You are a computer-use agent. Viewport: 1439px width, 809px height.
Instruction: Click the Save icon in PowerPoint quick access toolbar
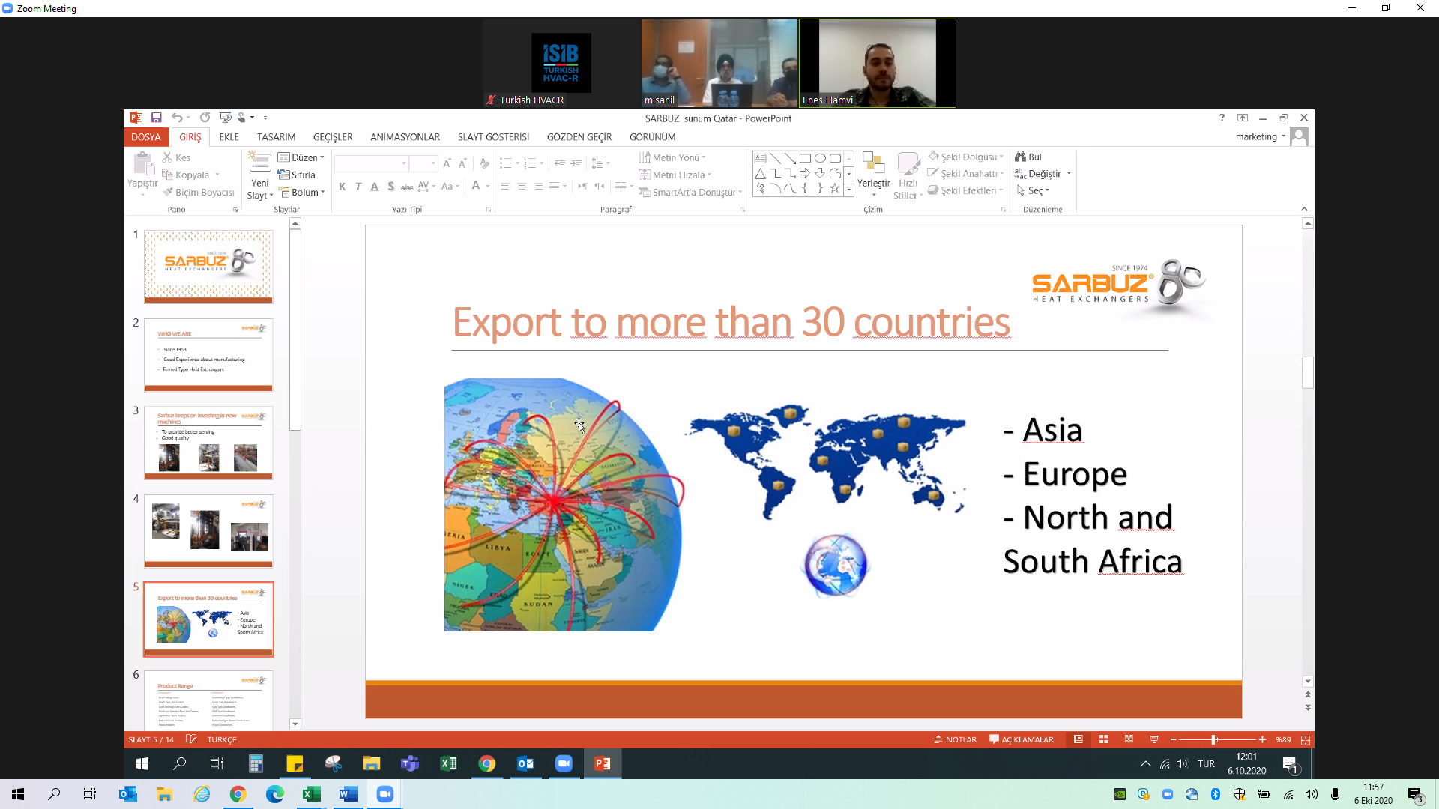[156, 118]
